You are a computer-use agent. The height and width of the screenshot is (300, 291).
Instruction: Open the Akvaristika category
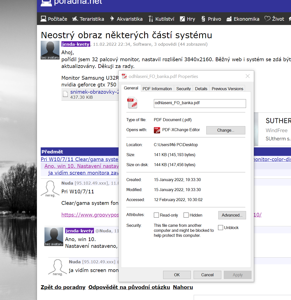click(126, 19)
